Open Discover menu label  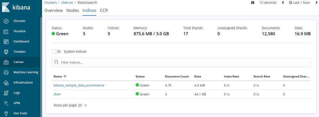(19, 21)
